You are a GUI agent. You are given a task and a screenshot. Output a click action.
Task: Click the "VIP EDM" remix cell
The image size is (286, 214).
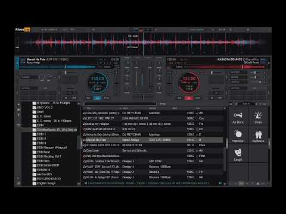pos(156,161)
